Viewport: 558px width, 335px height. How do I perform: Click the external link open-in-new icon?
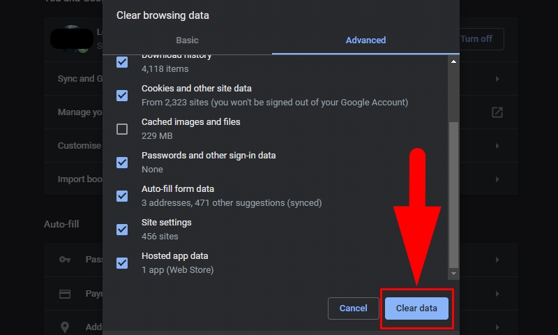(x=497, y=112)
